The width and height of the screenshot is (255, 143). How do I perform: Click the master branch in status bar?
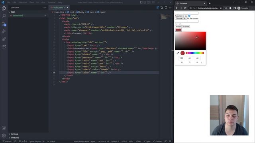pyautogui.click(x=7, y=141)
